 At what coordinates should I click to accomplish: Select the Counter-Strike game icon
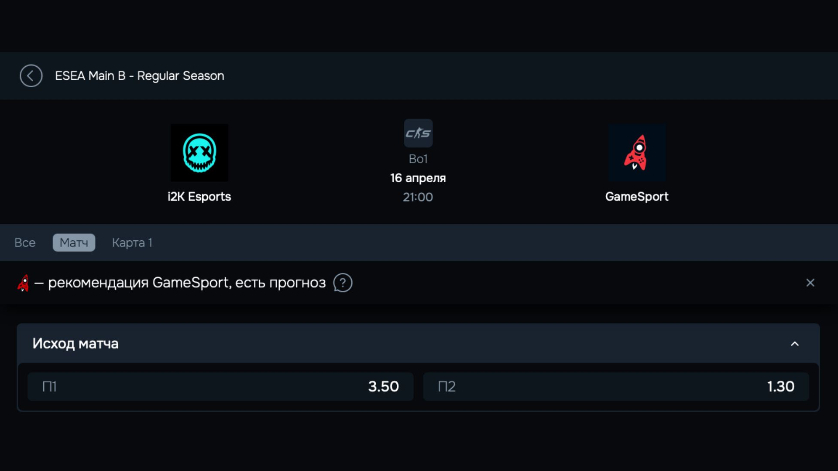418,133
